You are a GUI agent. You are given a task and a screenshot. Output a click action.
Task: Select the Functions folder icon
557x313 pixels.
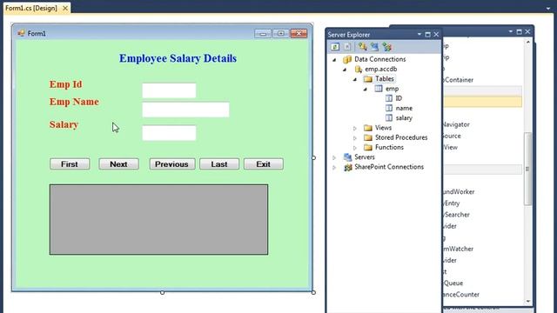(368, 147)
